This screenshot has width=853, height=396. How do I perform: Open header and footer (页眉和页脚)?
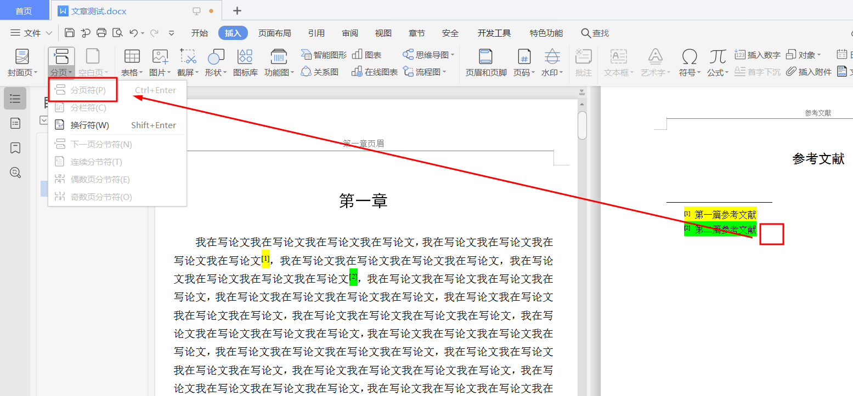486,62
